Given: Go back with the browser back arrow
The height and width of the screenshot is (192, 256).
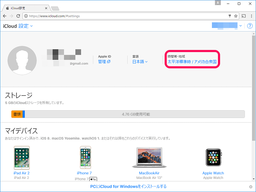Looking at the screenshot, I should [x=5, y=16].
